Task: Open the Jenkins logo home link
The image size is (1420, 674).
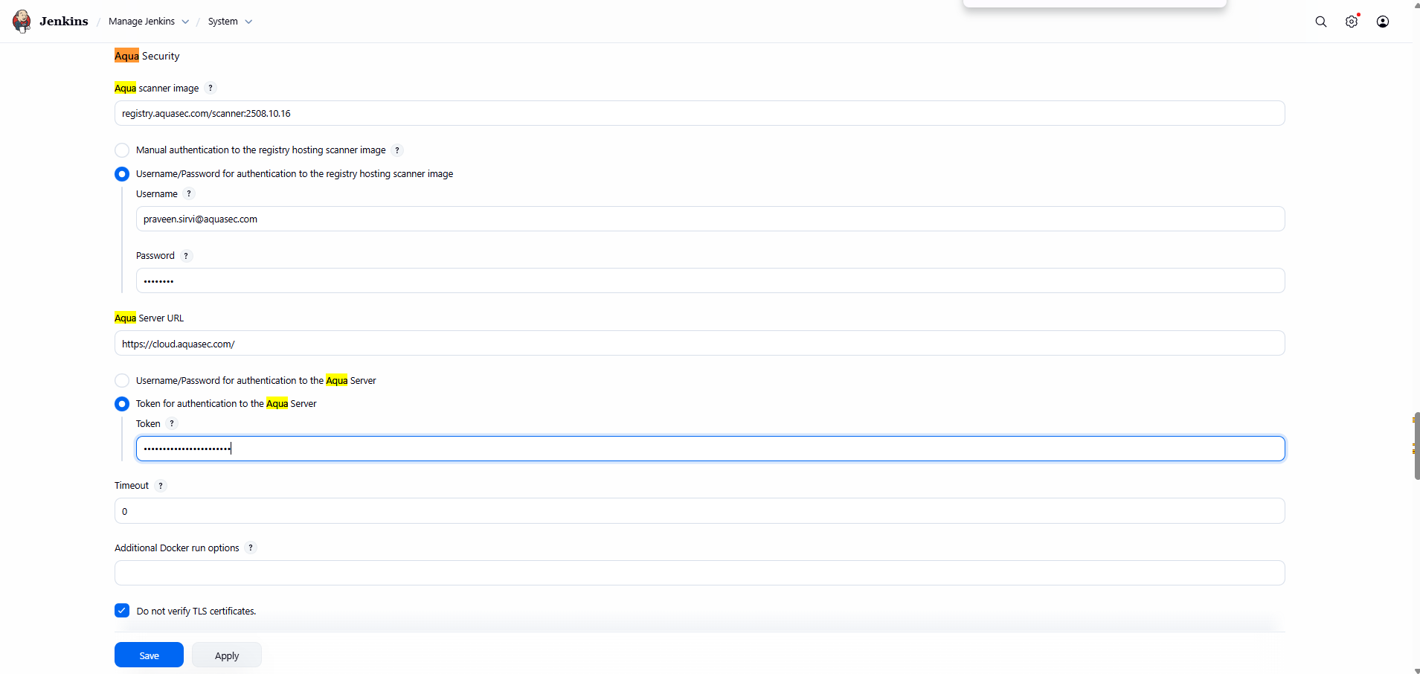Action: [22, 21]
